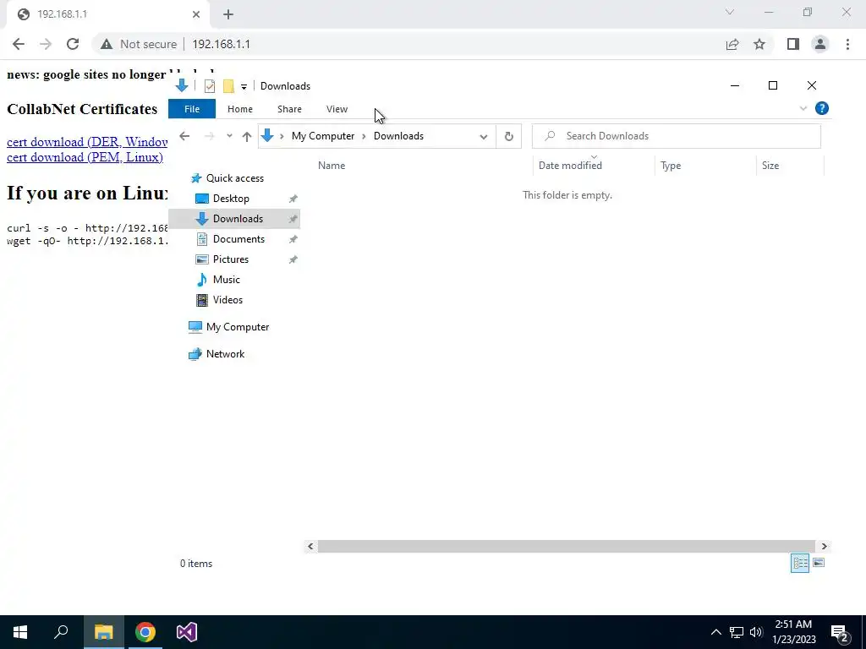The width and height of the screenshot is (866, 649).
Task: Open the network tray icon
Action: pos(737,632)
